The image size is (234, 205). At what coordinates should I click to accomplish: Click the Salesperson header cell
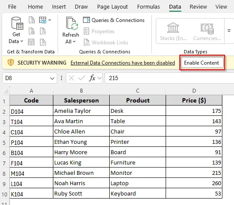pyautogui.click(x=81, y=100)
